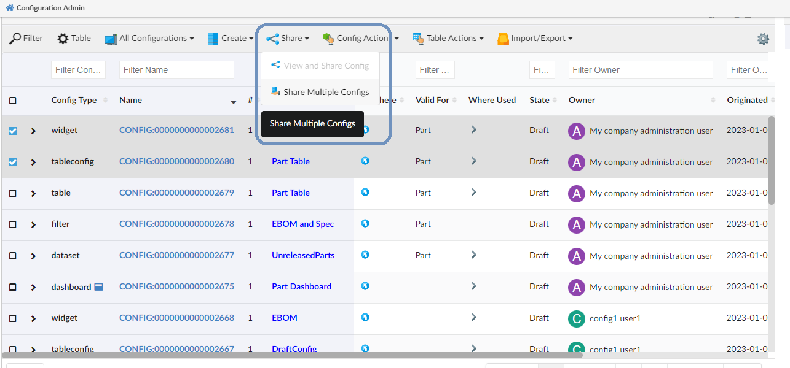
Task: Open the All Configurations dropdown
Action: click(149, 39)
